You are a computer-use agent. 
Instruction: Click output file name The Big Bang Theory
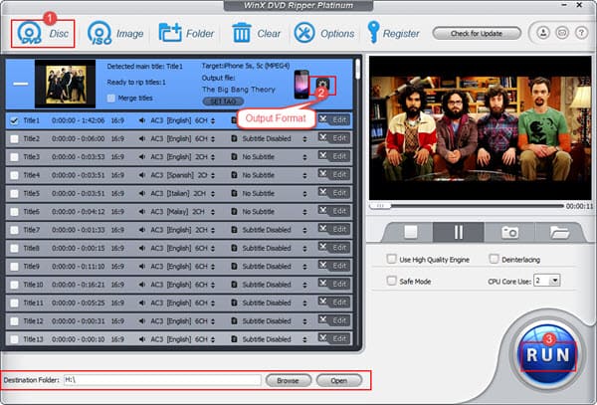pos(239,90)
